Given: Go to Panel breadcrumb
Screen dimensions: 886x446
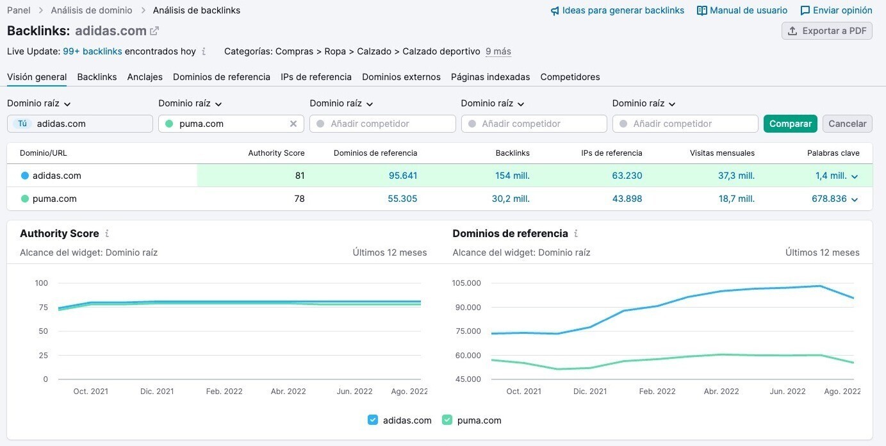Looking at the screenshot, I should pyautogui.click(x=19, y=10).
